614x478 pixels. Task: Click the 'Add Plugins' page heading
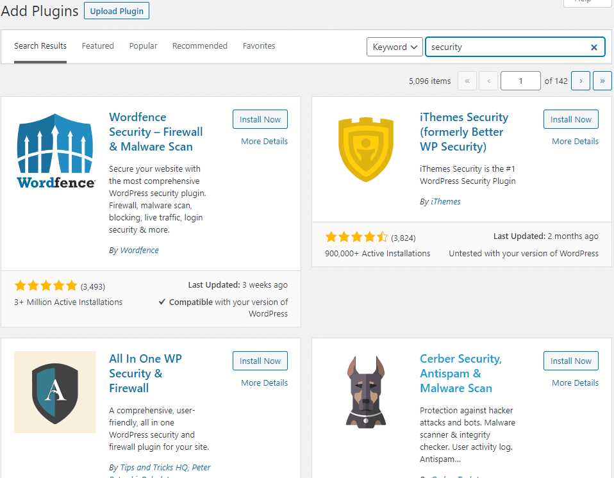coord(40,11)
